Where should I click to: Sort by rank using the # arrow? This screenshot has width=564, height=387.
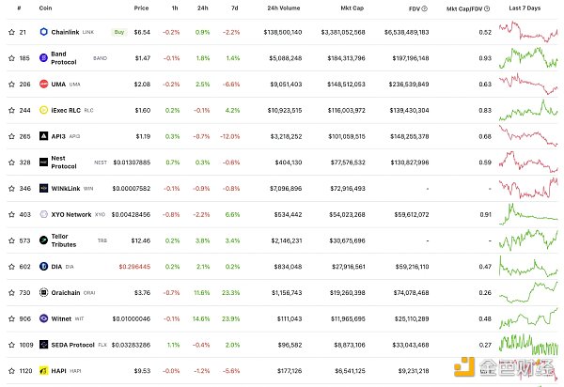[x=19, y=8]
